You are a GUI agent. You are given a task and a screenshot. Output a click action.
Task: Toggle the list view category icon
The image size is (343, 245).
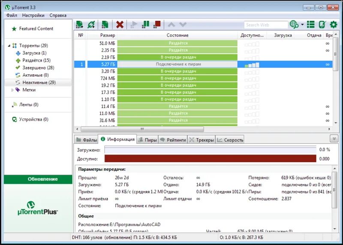click(x=310, y=24)
